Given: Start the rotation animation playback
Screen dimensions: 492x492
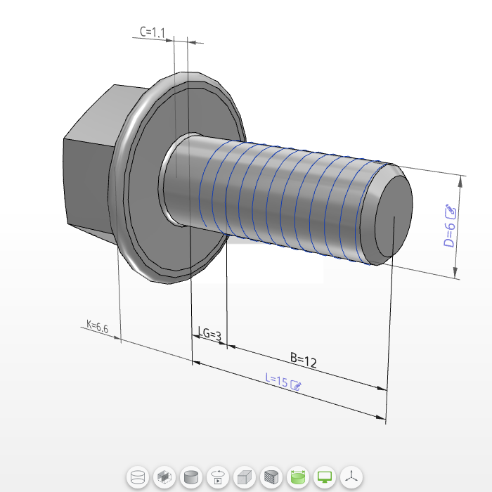Looking at the screenshot, I should tap(218, 477).
